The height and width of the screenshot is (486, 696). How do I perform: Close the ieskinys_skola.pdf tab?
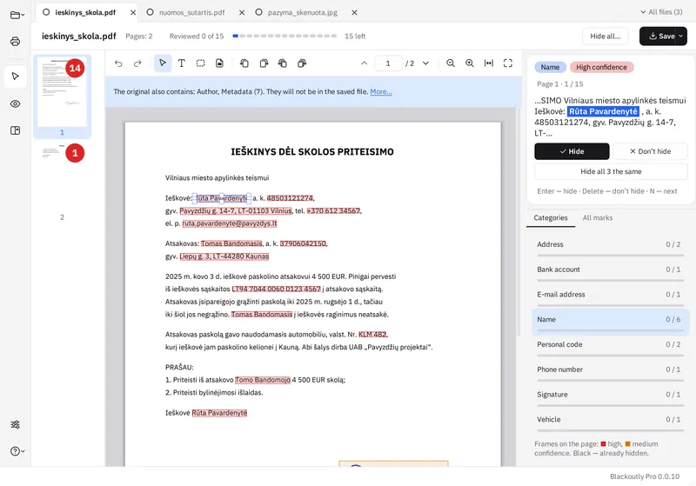coord(133,12)
